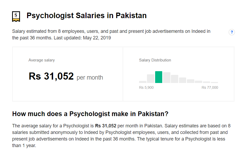
Task: Click the Rs 77,000 maximum salary label
Action: pos(210,87)
